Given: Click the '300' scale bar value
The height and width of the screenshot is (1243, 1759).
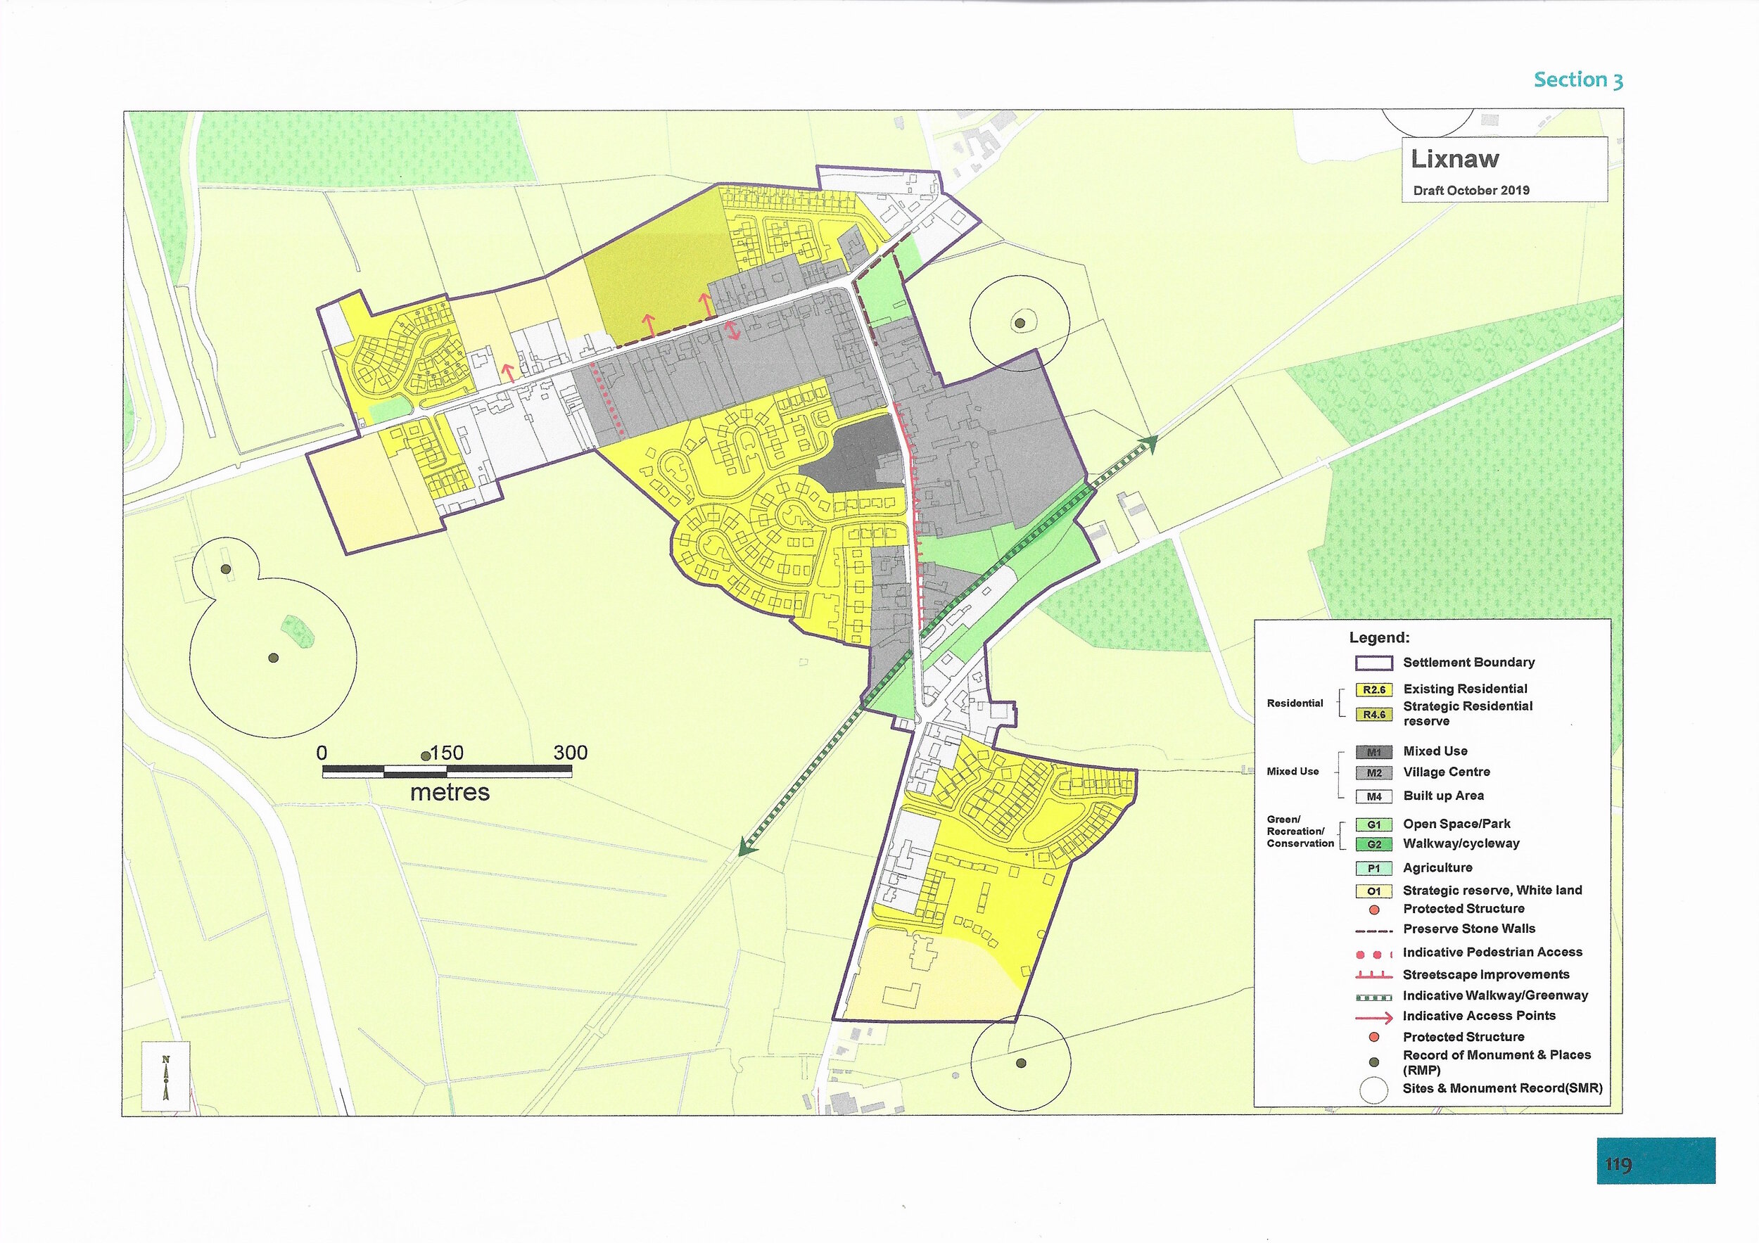Looking at the screenshot, I should tap(570, 753).
